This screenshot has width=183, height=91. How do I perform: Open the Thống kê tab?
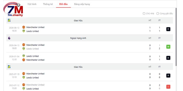48,4
